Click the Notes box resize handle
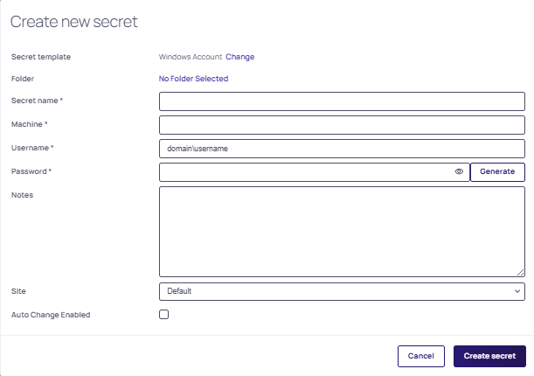534x376 pixels. (x=520, y=272)
